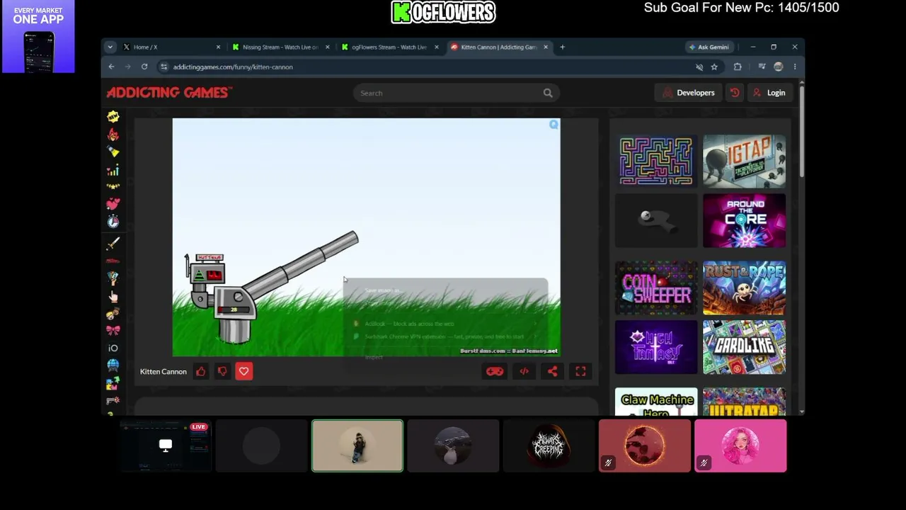The image size is (906, 510).
Task: Open the playing cards sidebar icon
Action: 113,278
